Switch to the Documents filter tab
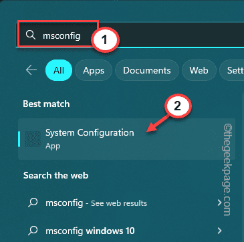 click(147, 70)
